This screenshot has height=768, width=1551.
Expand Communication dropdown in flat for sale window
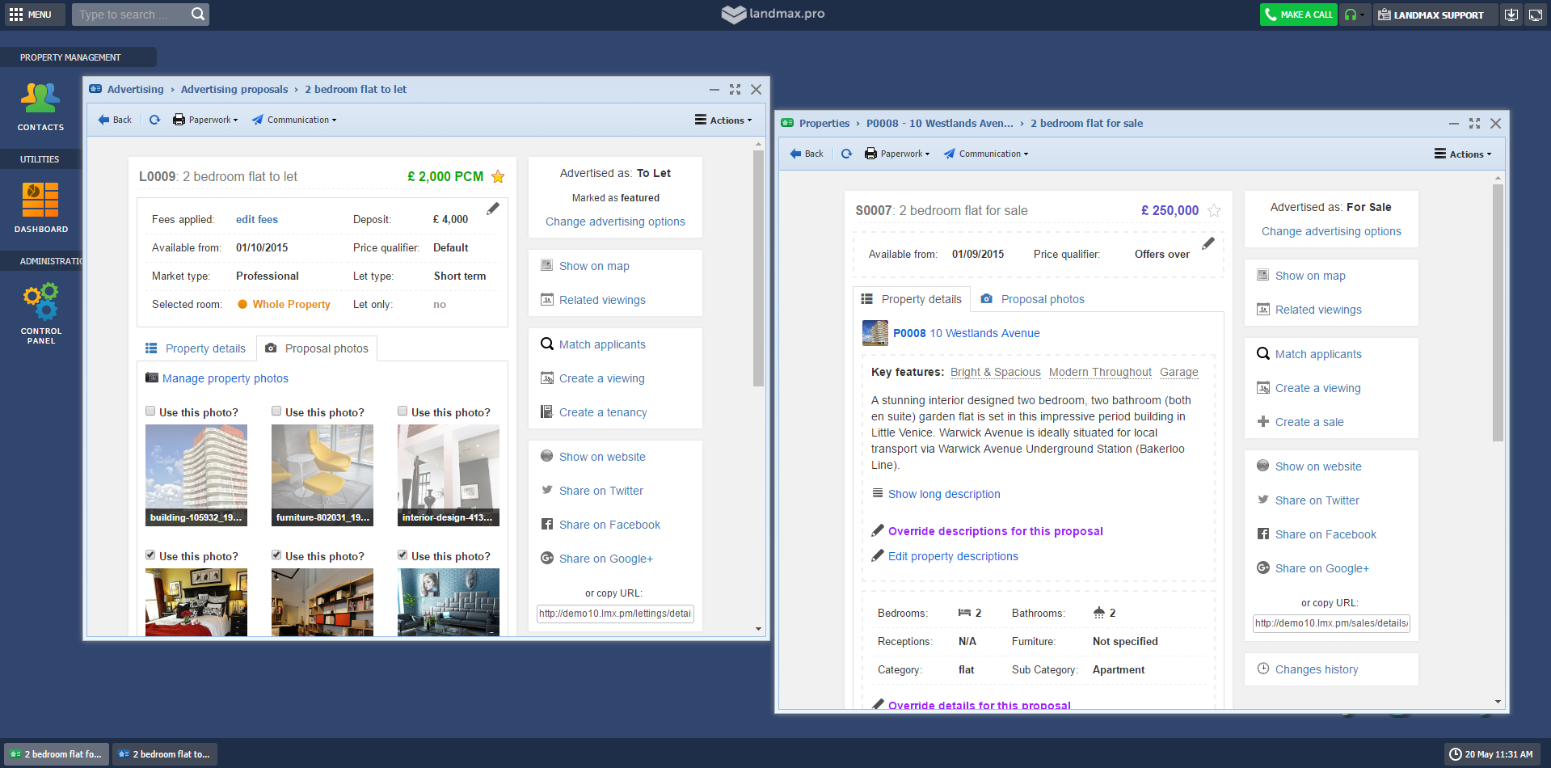click(x=986, y=154)
